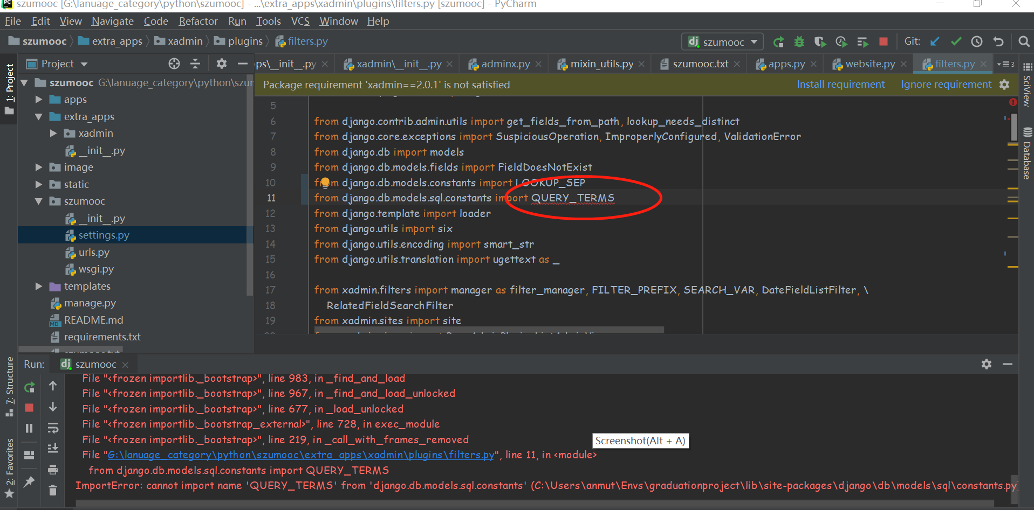This screenshot has height=510, width=1034.
Task: Print console output icon
Action: 53,470
